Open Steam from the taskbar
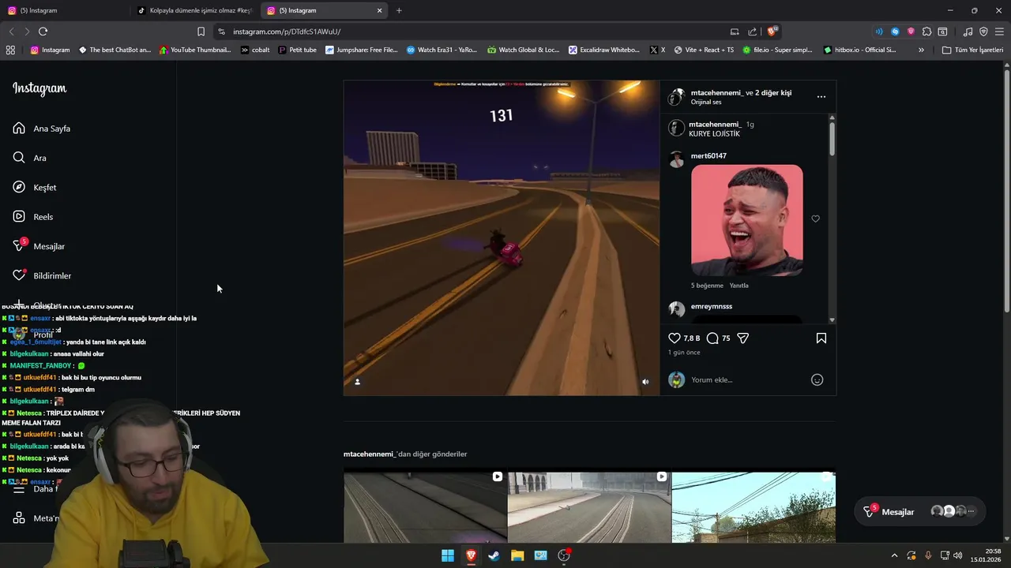 click(x=494, y=555)
